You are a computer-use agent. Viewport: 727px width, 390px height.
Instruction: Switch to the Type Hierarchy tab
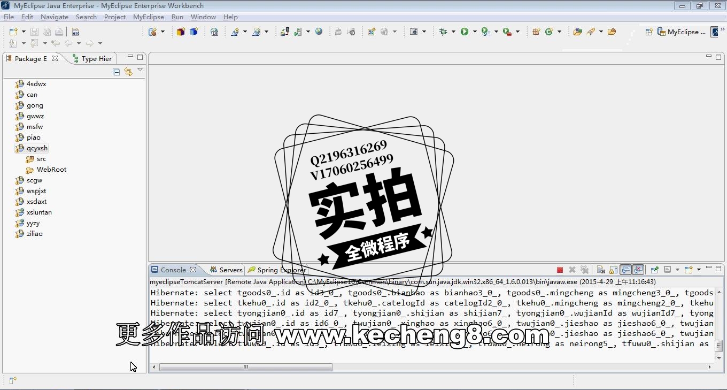pyautogui.click(x=92, y=58)
